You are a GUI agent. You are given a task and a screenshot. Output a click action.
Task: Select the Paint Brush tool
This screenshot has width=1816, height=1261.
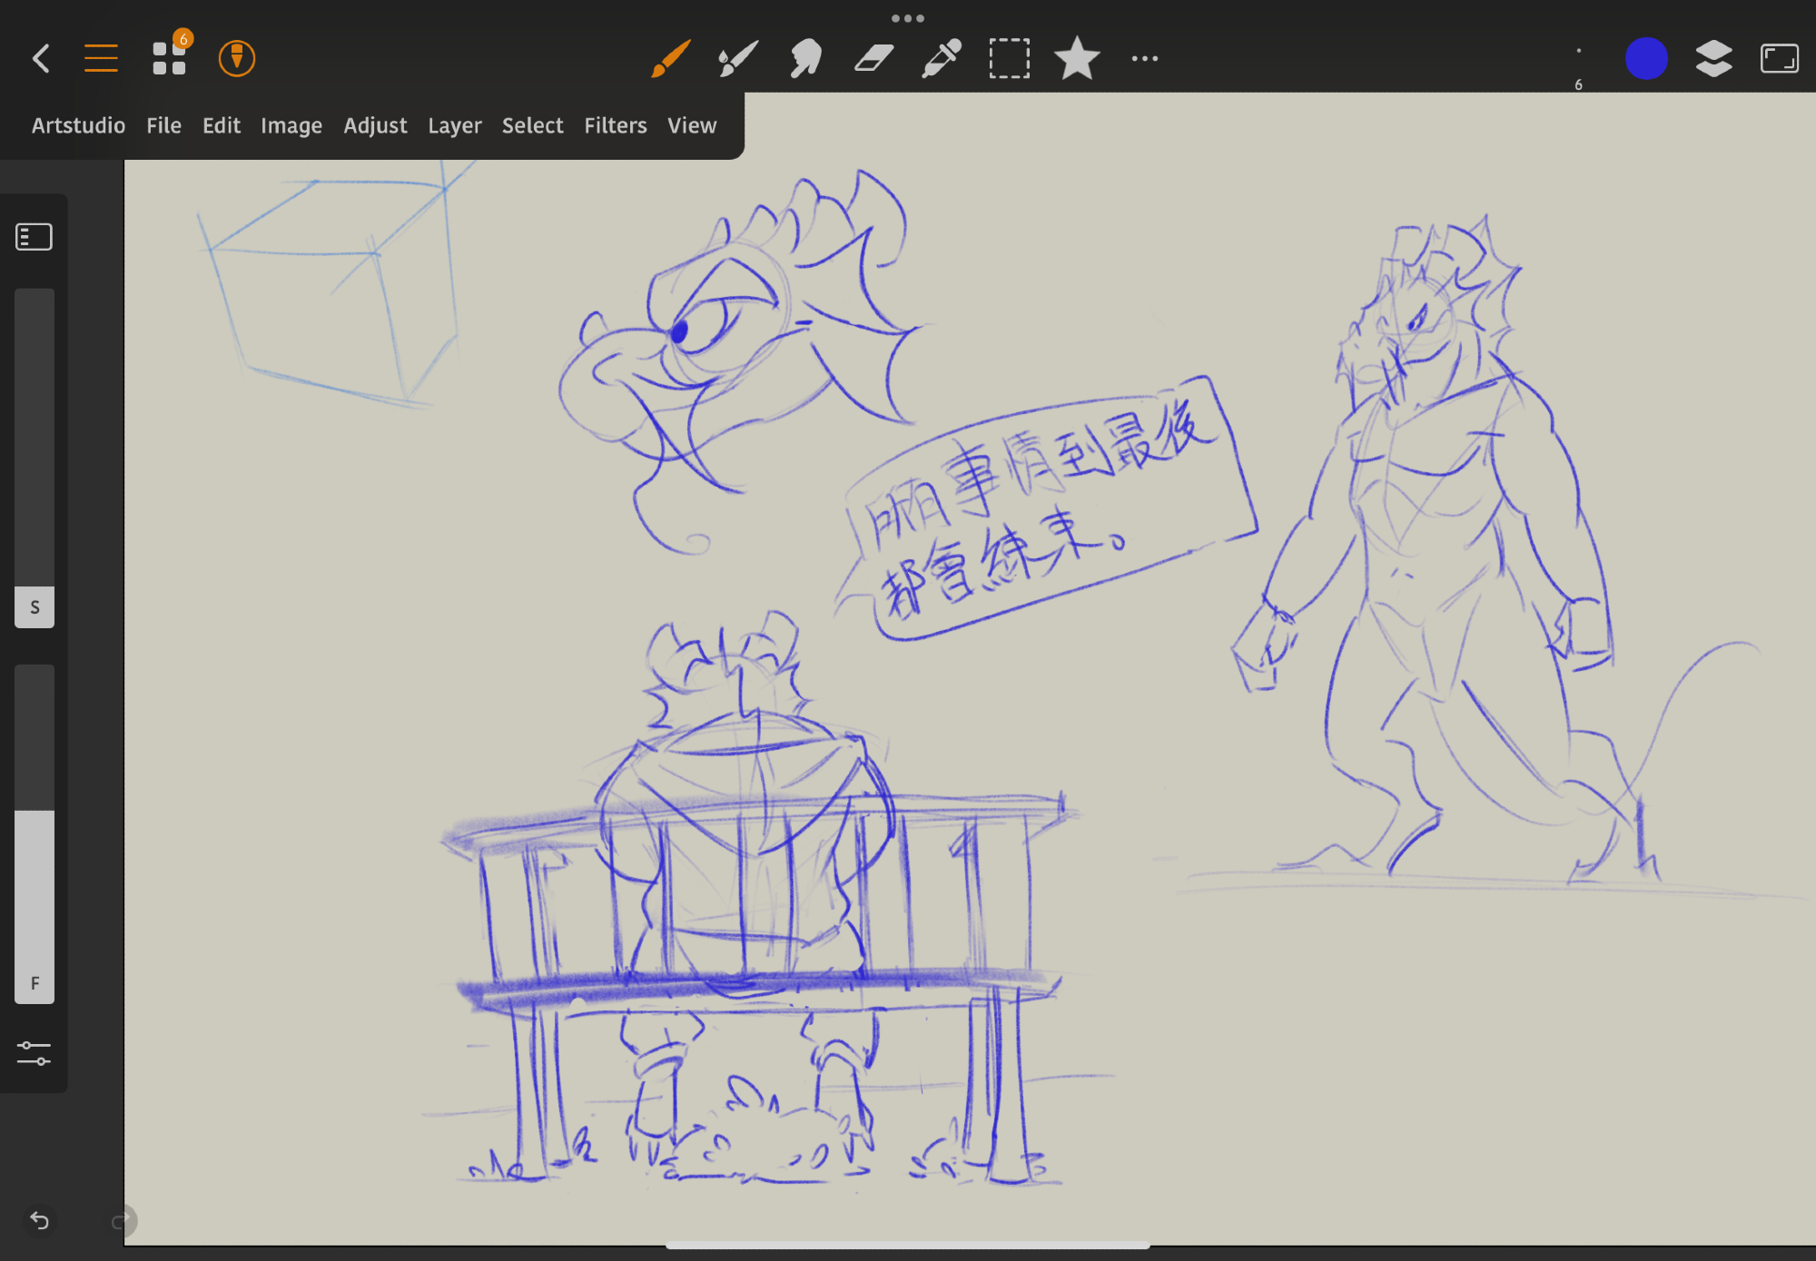(671, 59)
